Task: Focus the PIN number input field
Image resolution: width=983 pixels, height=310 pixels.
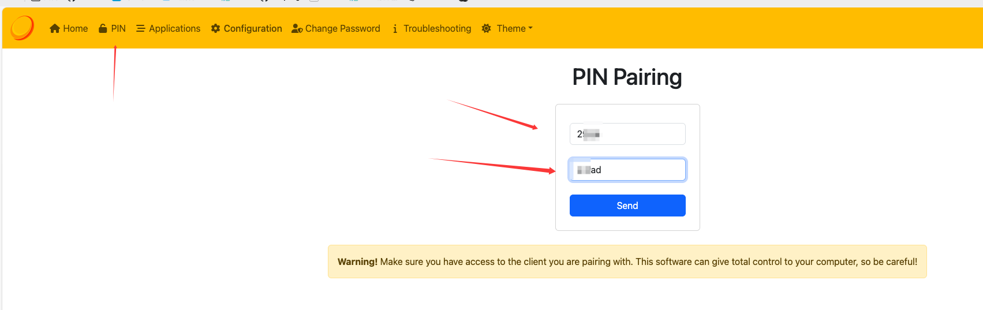Action: click(627, 134)
